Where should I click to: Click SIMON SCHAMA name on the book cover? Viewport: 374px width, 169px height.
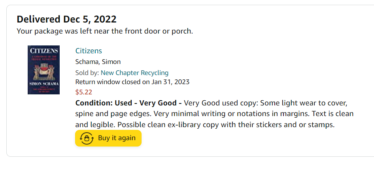(x=43, y=84)
